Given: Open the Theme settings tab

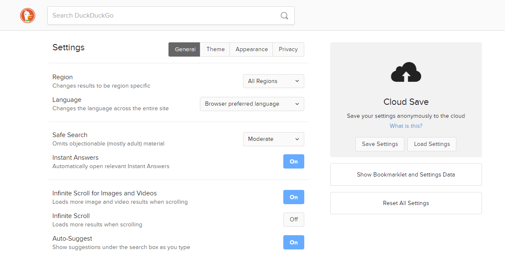Looking at the screenshot, I should click(215, 49).
